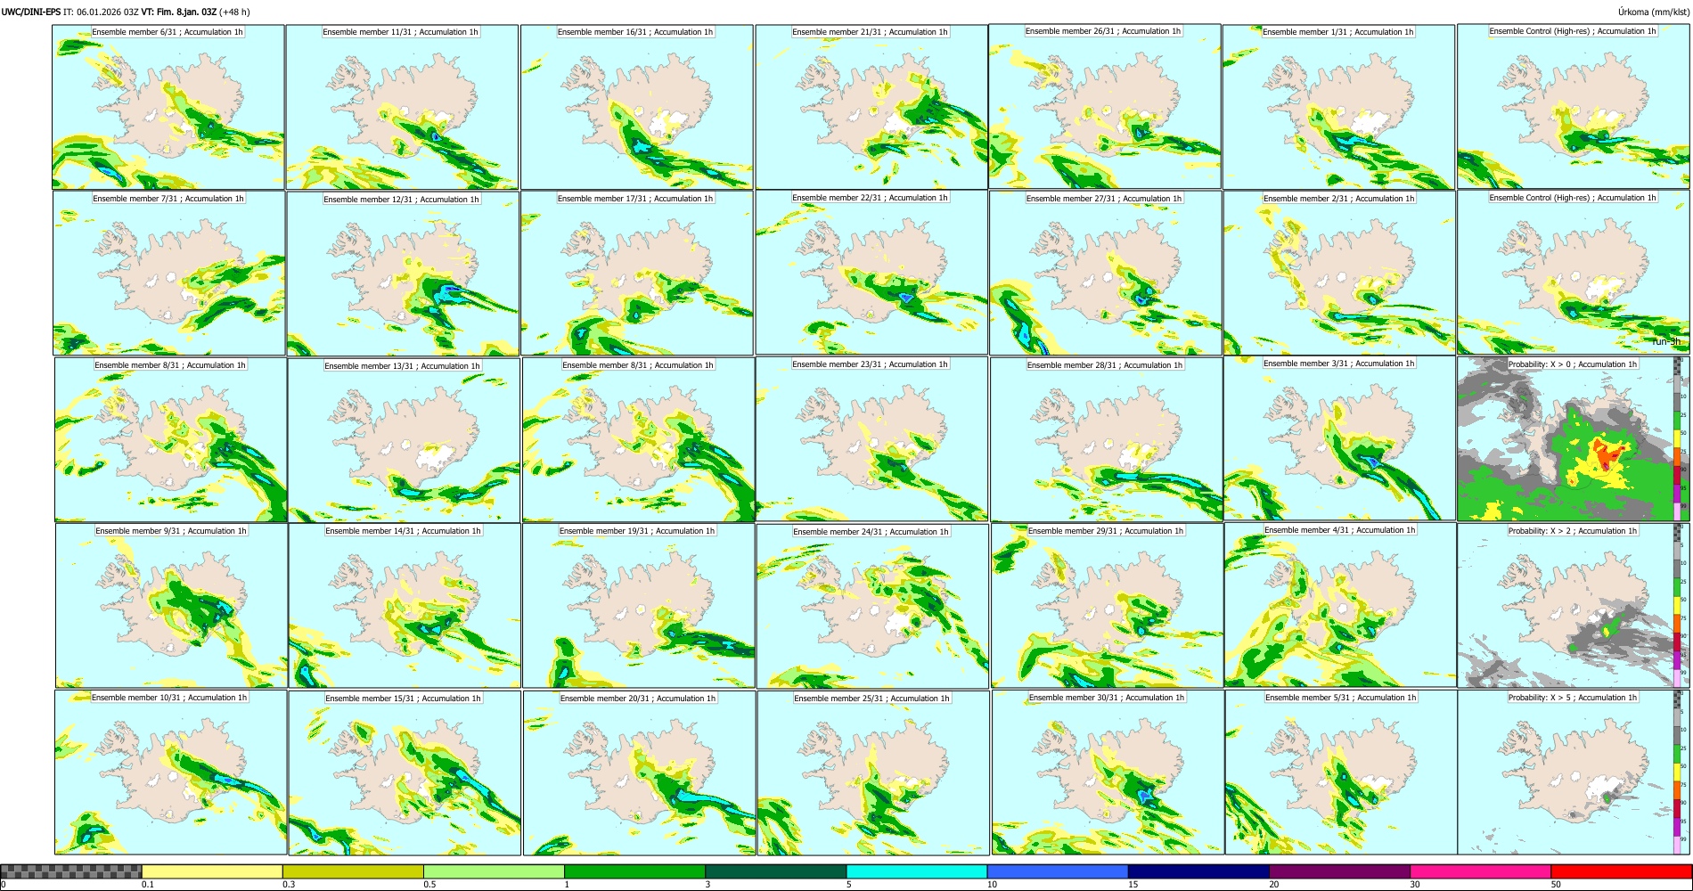The width and height of the screenshot is (1693, 891).
Task: Select the Ensemble member 15/31 map panel
Action: coord(405,773)
